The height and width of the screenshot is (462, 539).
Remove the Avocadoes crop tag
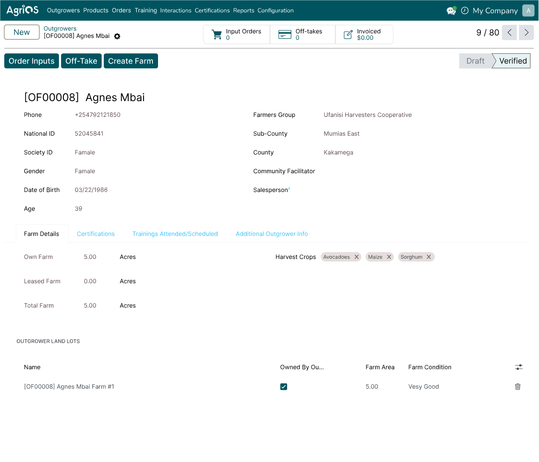click(357, 257)
